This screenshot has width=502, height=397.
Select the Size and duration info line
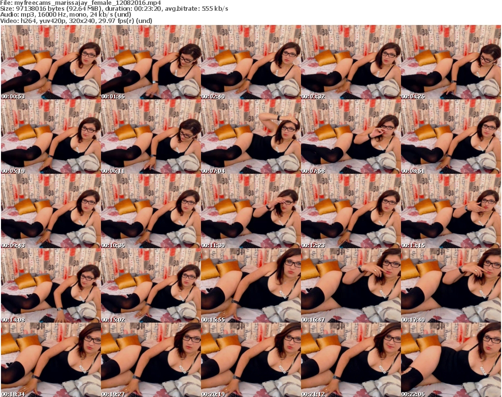pyautogui.click(x=114, y=9)
